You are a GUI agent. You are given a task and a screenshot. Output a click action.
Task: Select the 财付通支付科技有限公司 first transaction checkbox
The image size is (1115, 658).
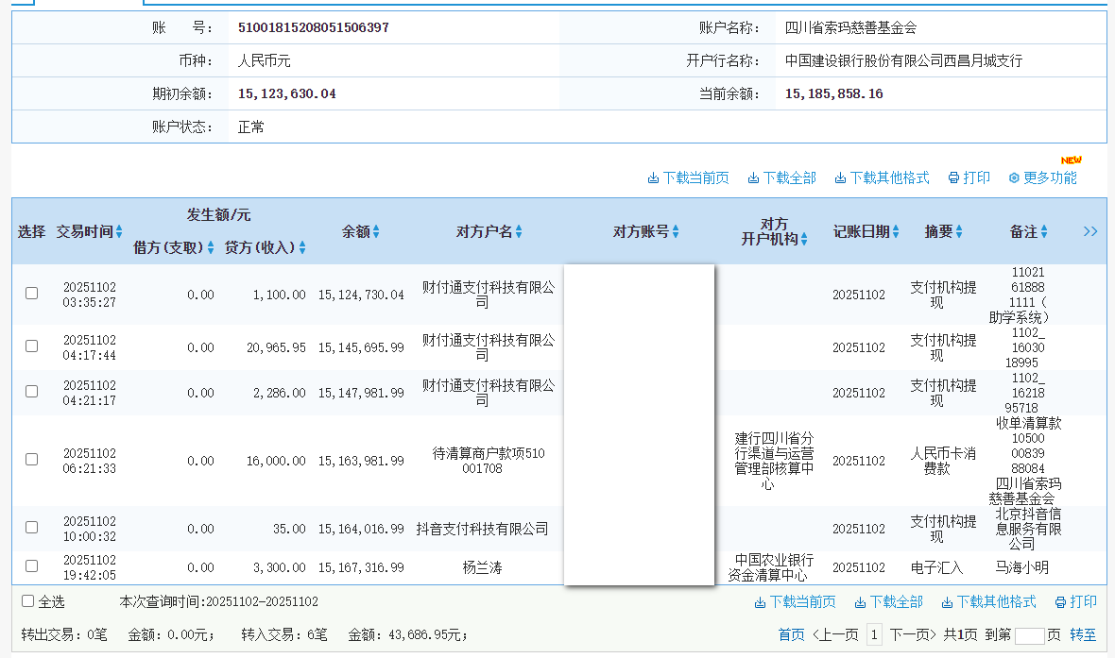[31, 293]
